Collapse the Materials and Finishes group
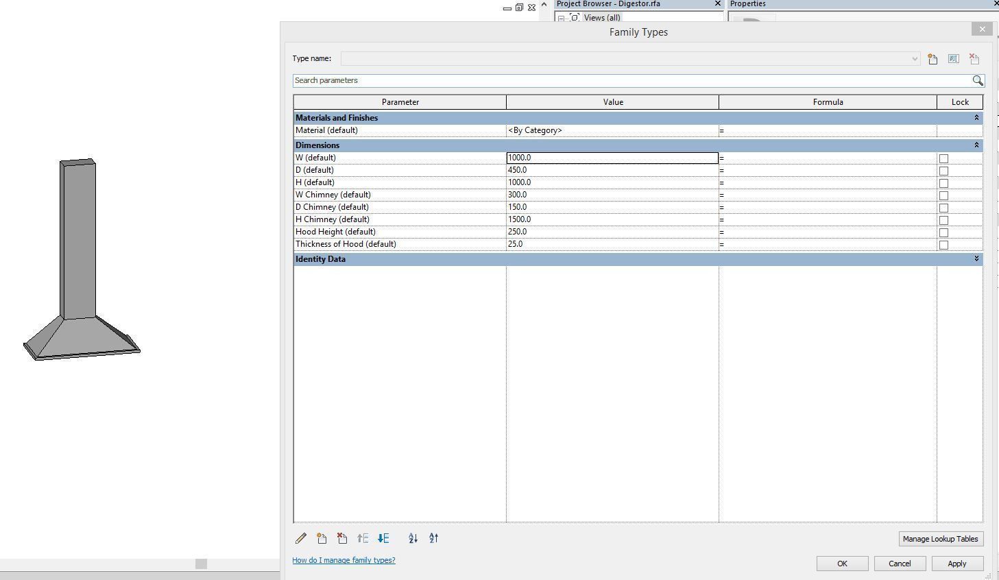999x580 pixels. (x=976, y=118)
